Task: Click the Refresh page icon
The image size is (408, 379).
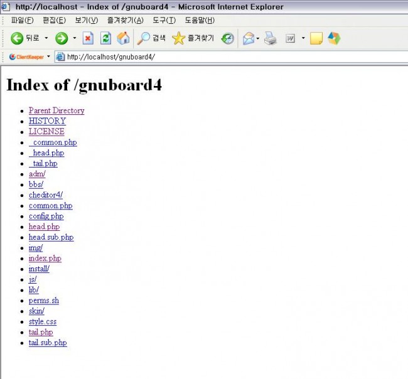Action: [105, 38]
